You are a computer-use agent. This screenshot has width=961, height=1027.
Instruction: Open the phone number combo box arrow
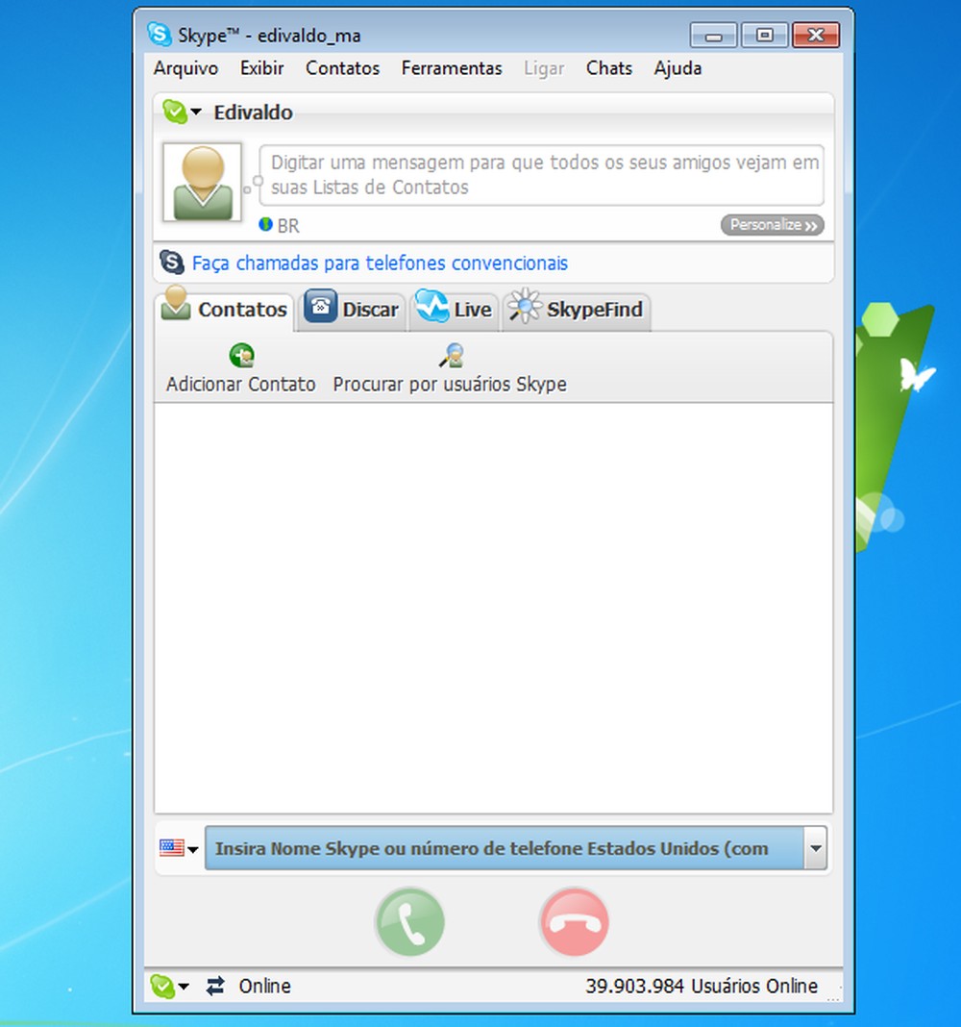[x=816, y=849]
